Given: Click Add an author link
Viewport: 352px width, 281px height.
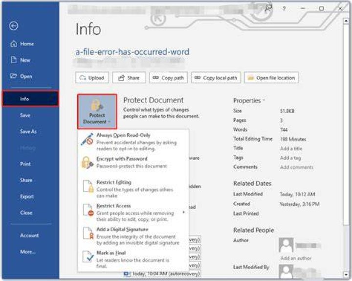Looking at the screenshot, I should [x=296, y=258].
